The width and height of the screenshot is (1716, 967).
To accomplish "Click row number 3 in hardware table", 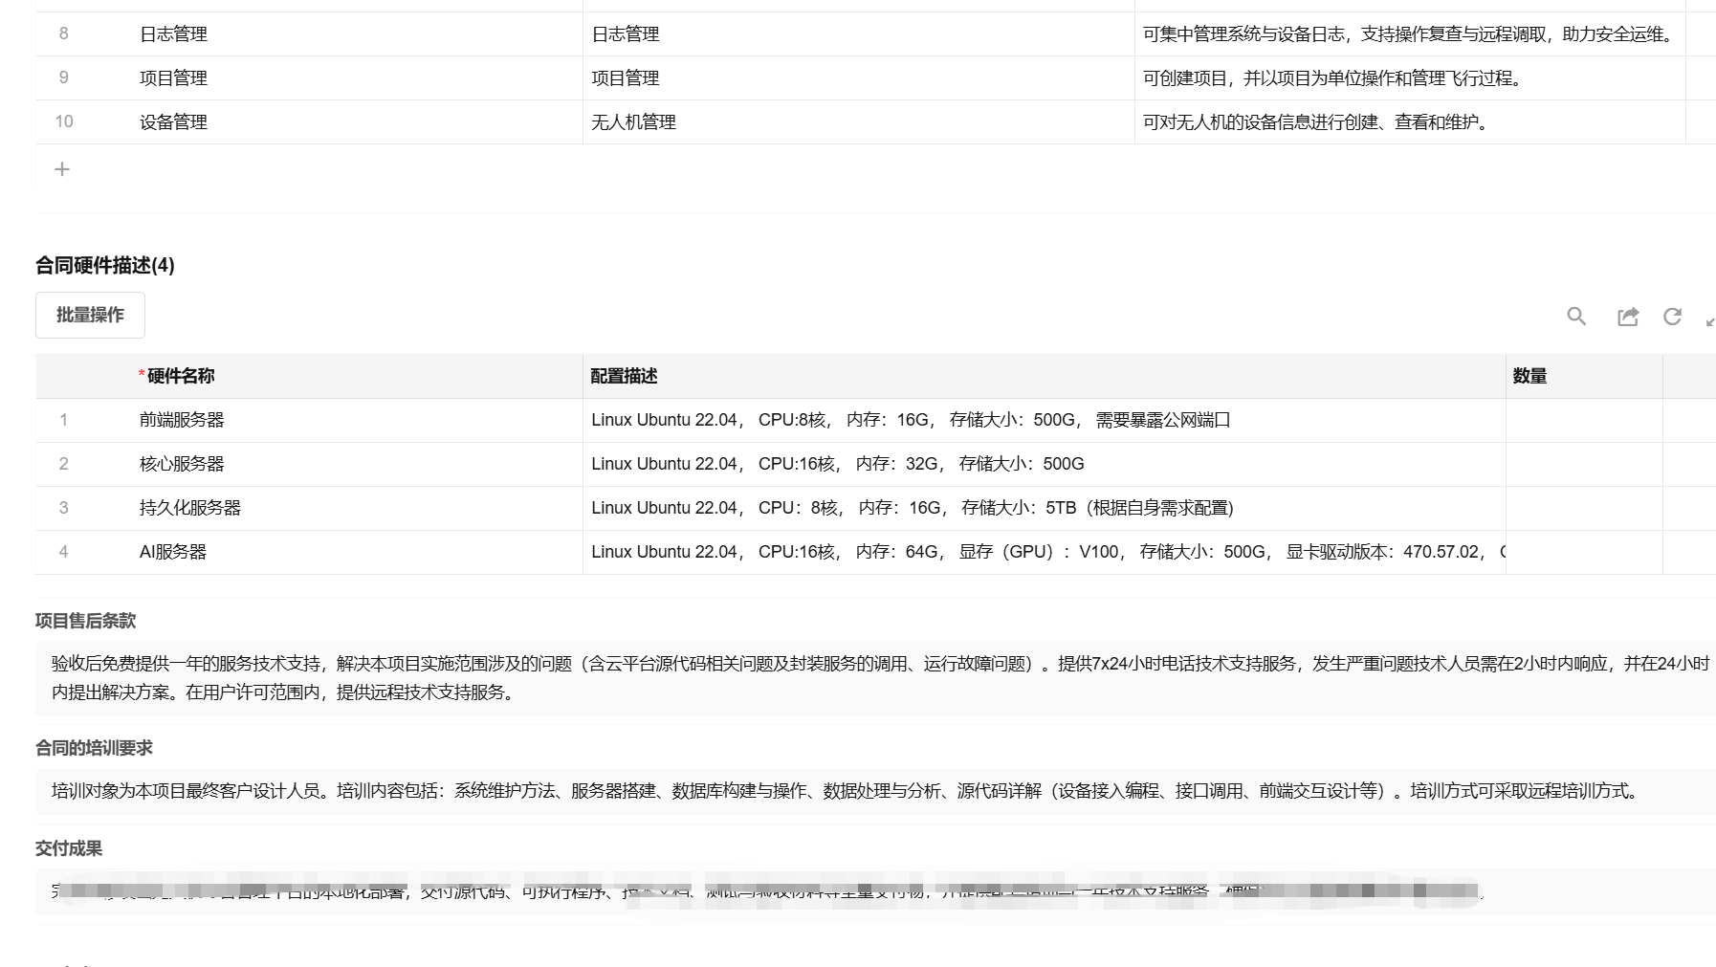I will tap(64, 508).
